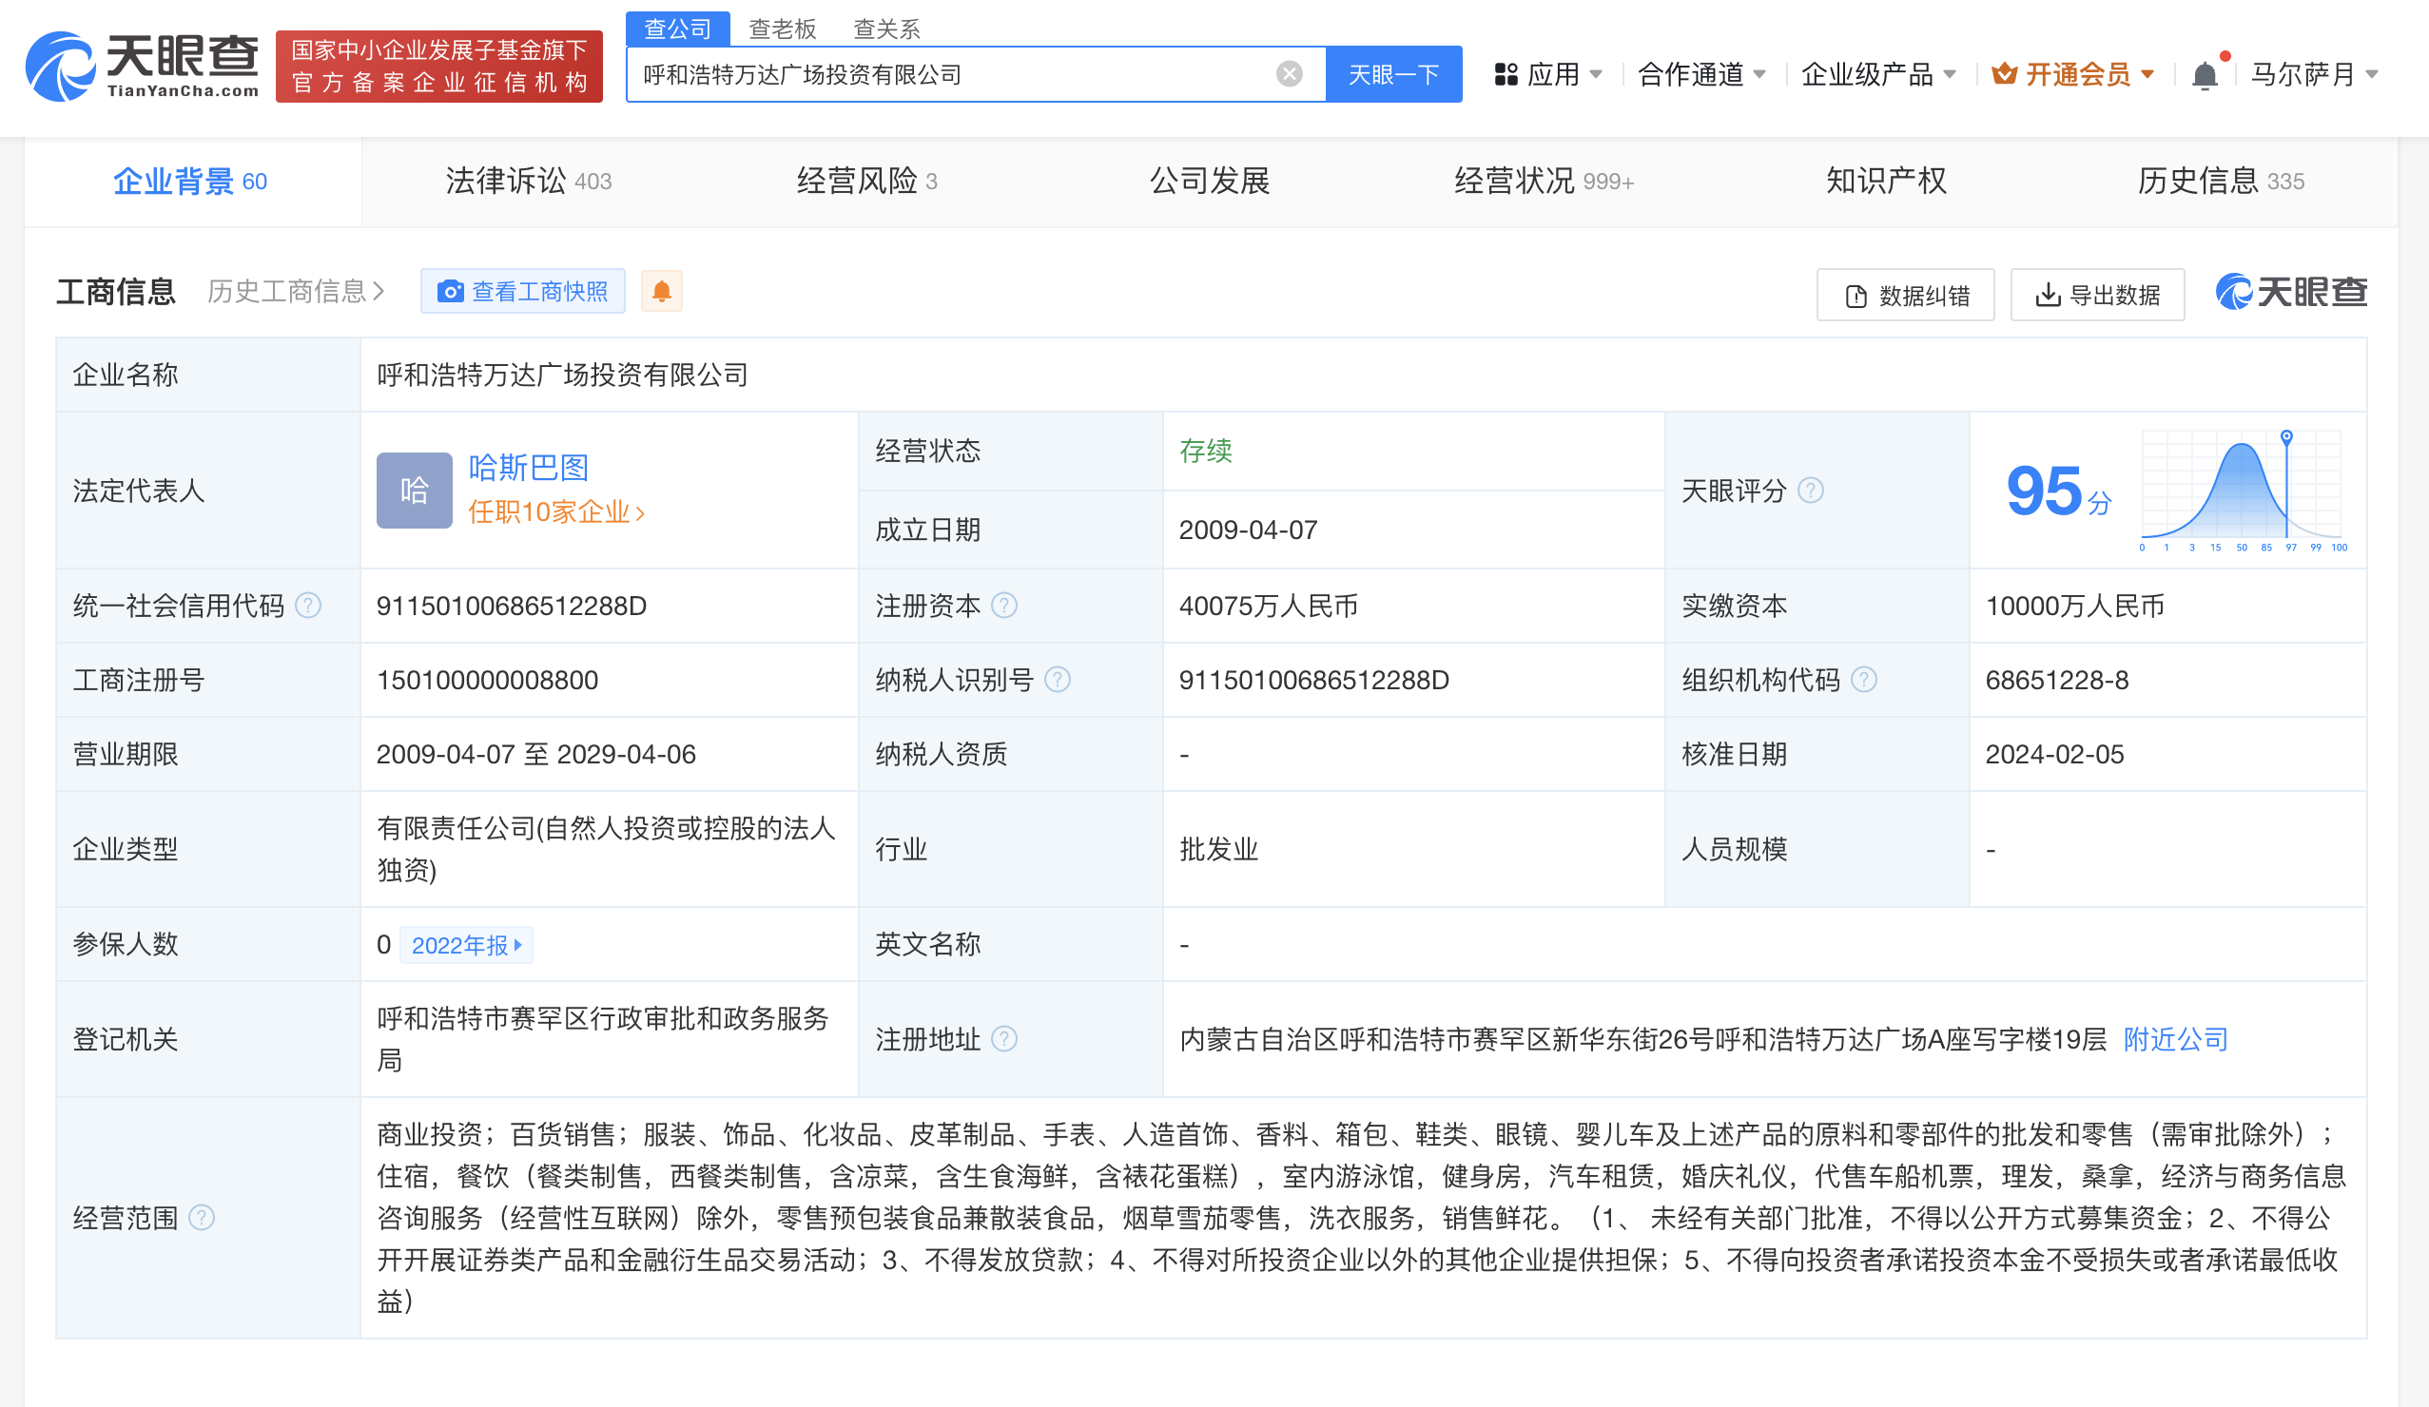Image resolution: width=2429 pixels, height=1407 pixels.
Task: Switch to the 历史信息 tab
Action: click(2221, 182)
